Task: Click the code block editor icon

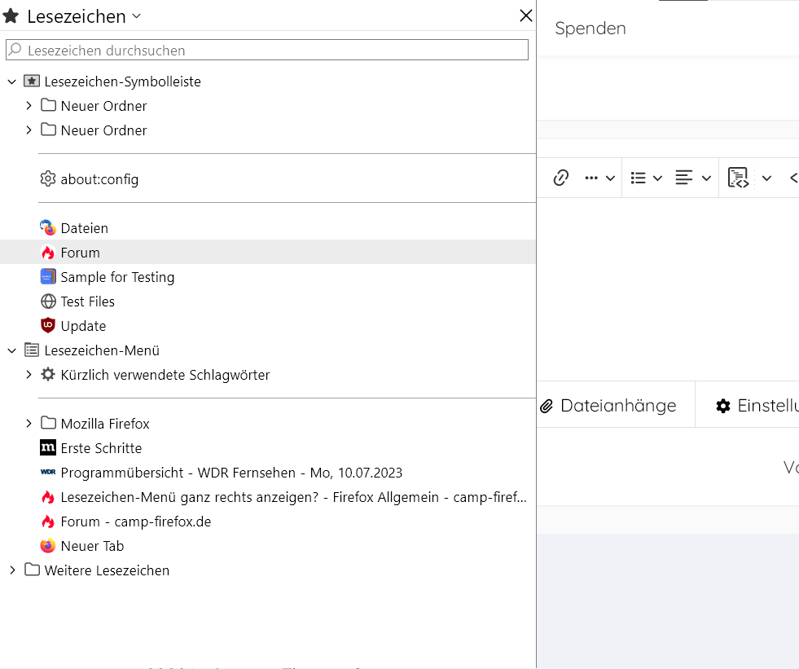Action: (x=738, y=178)
